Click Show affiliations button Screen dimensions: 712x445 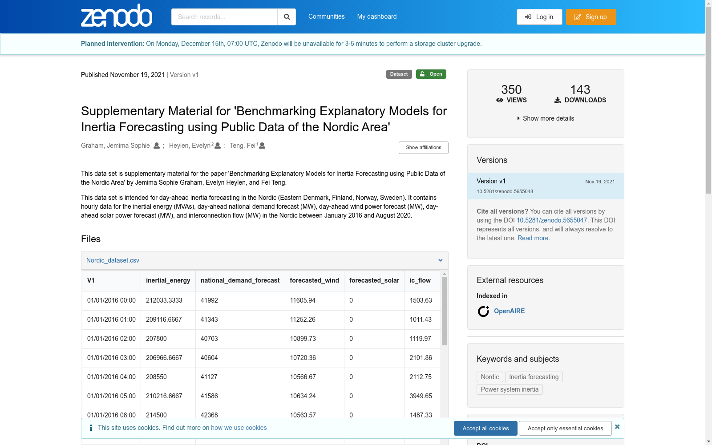coord(424,148)
